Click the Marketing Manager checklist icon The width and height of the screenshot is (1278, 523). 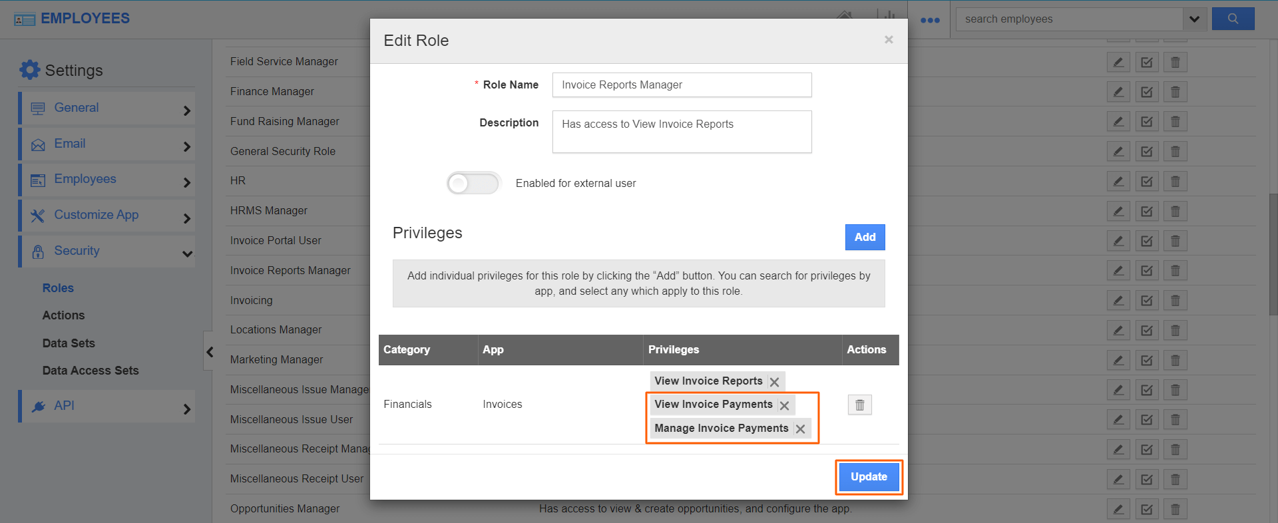1147,361
